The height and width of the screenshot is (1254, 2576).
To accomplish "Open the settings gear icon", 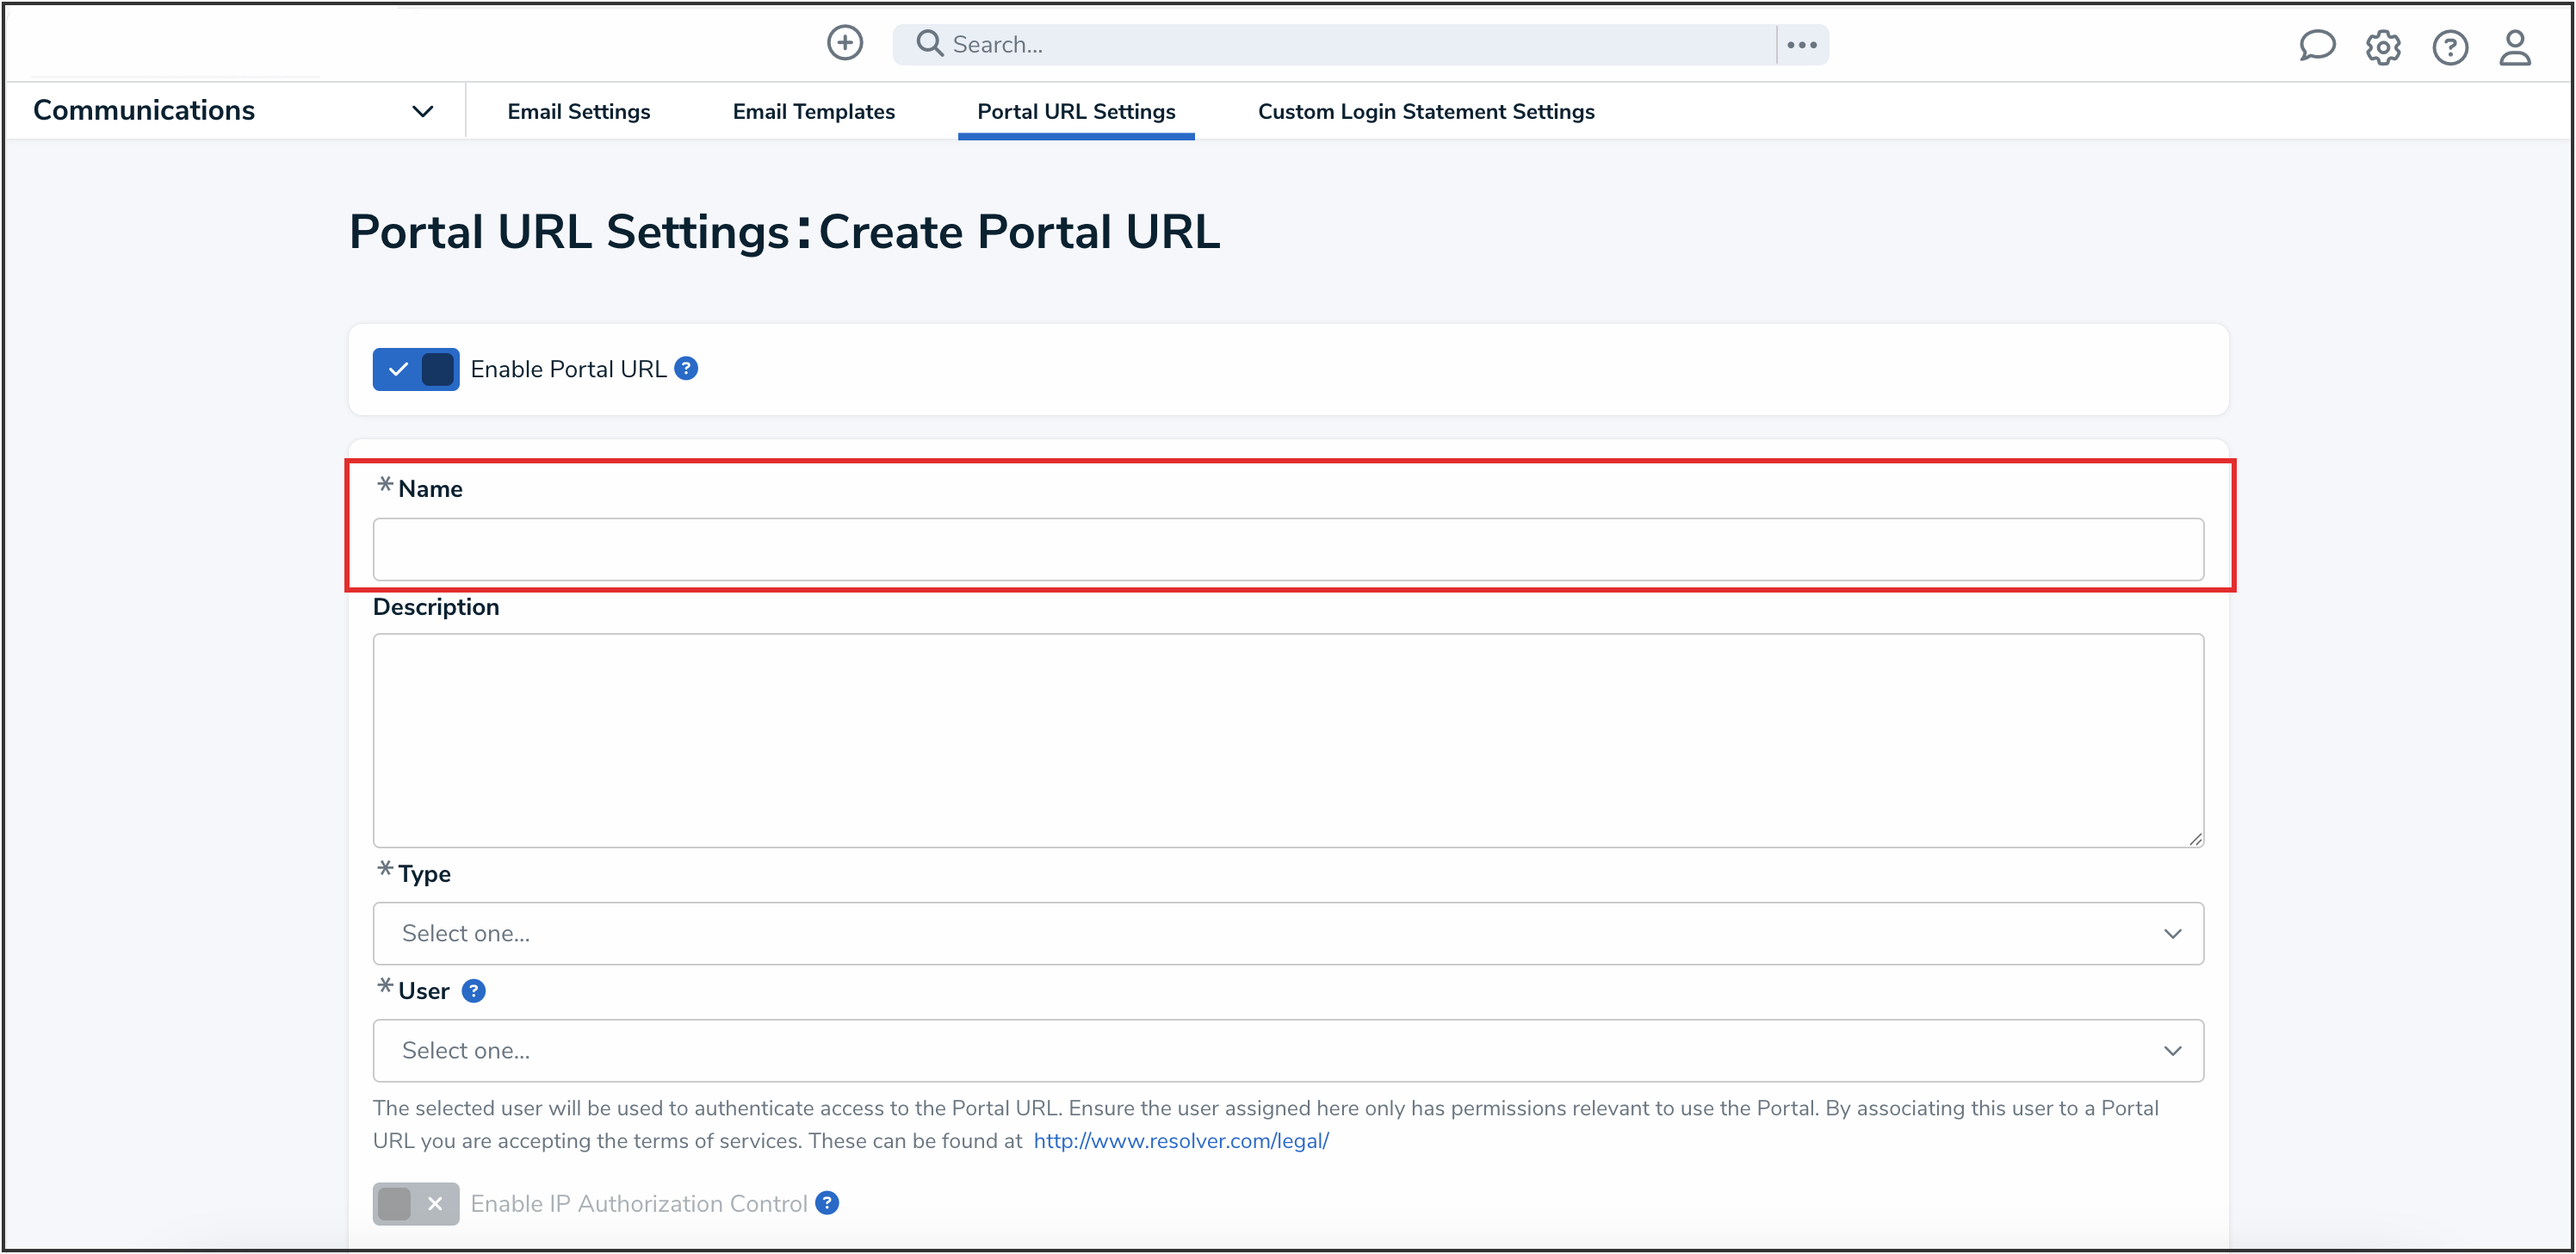I will pos(2382,47).
